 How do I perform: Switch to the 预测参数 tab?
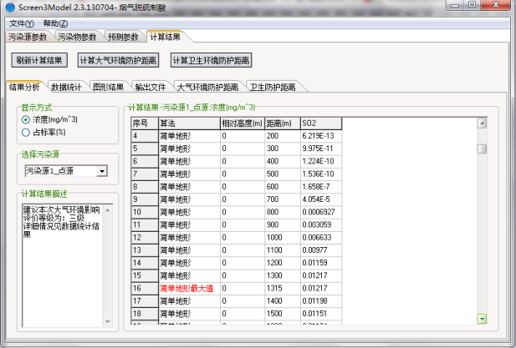[x=123, y=37]
